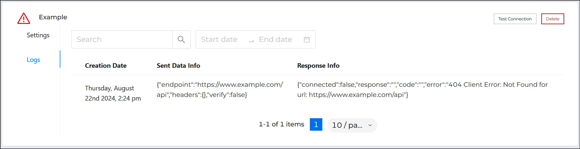Click the magnifier search button

point(181,40)
